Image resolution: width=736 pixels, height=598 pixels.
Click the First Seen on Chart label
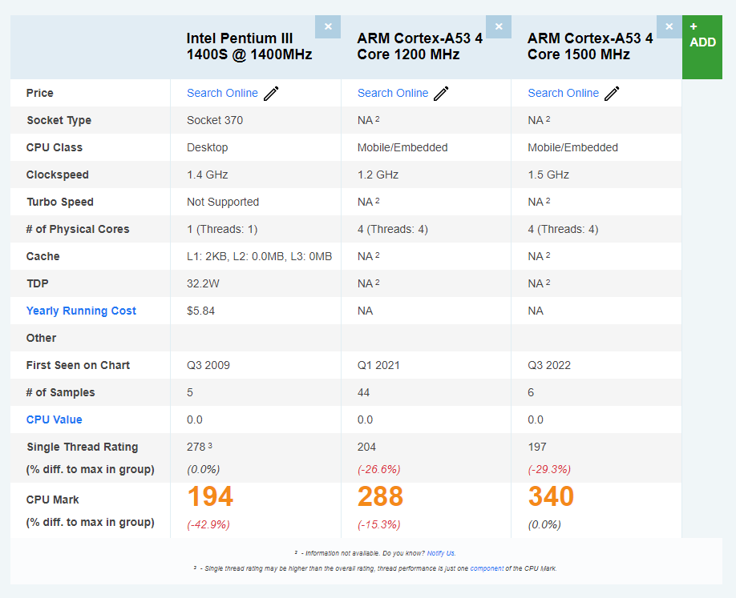click(x=78, y=365)
